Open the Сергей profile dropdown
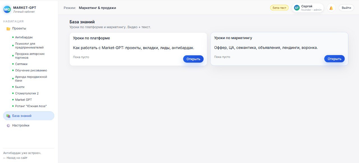The width and height of the screenshot is (359, 163). point(307,8)
